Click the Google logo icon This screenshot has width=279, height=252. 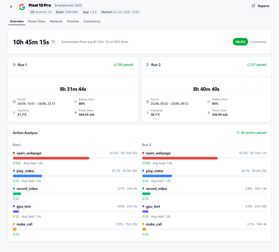pyautogui.click(x=22, y=7)
